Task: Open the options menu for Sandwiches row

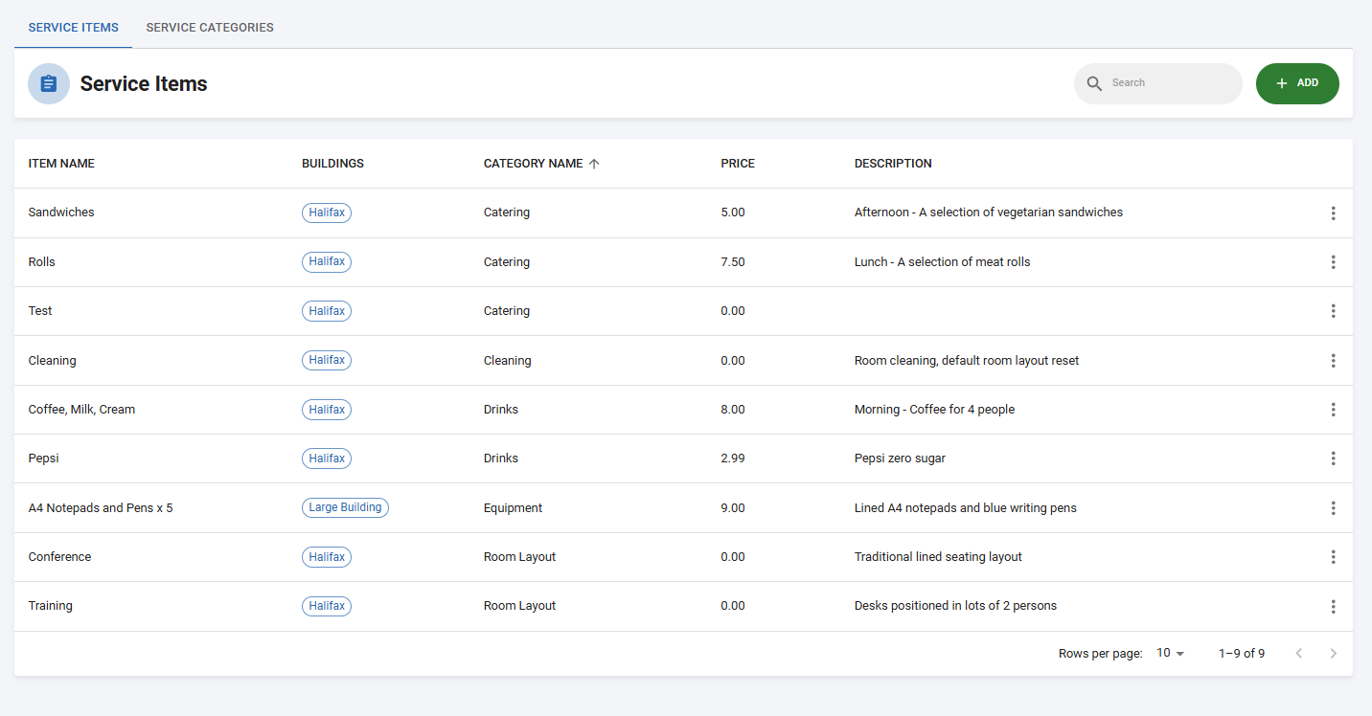Action: coord(1333,213)
